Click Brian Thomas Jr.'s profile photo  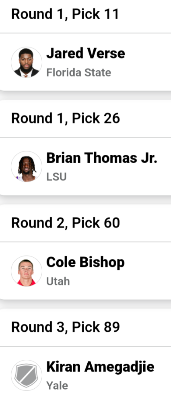tap(27, 166)
